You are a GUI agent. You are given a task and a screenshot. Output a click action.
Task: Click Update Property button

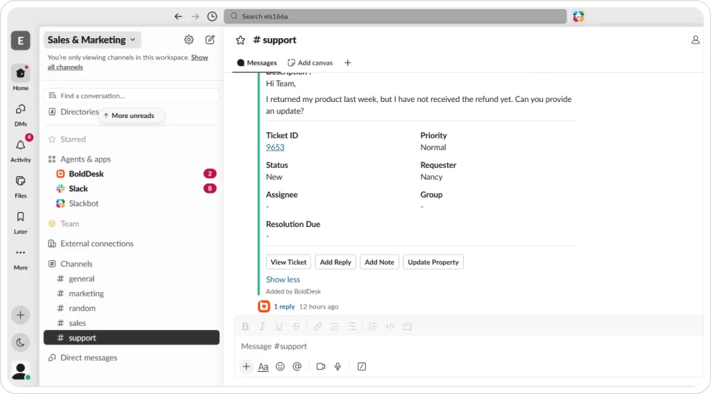tap(433, 262)
